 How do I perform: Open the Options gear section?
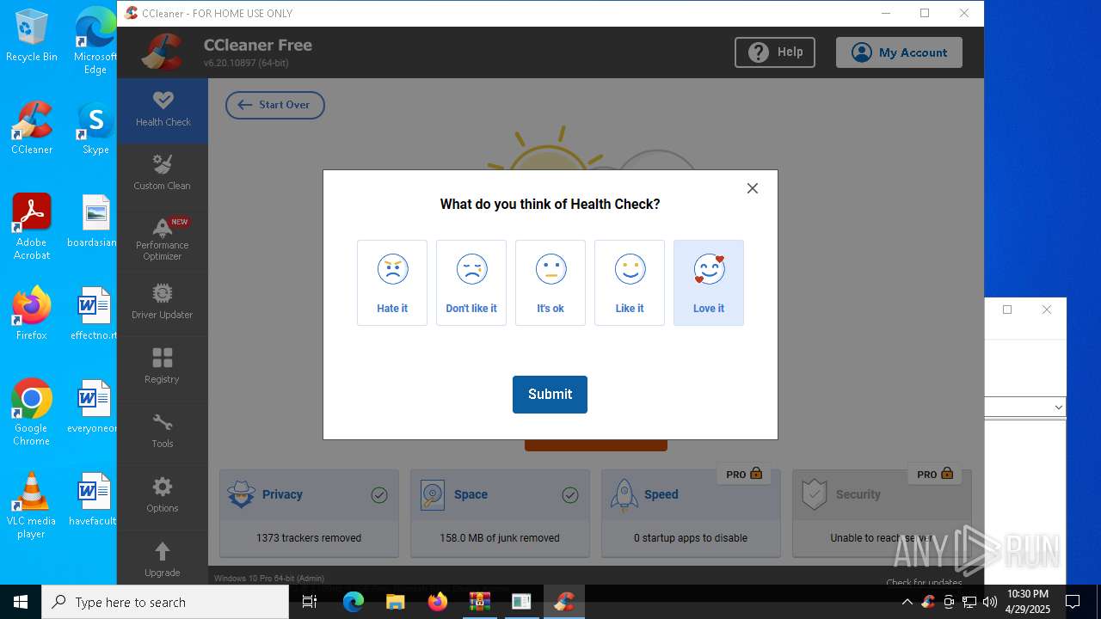[x=163, y=497]
